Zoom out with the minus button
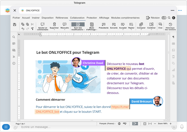187x132 pixels. [x=155, y=124]
